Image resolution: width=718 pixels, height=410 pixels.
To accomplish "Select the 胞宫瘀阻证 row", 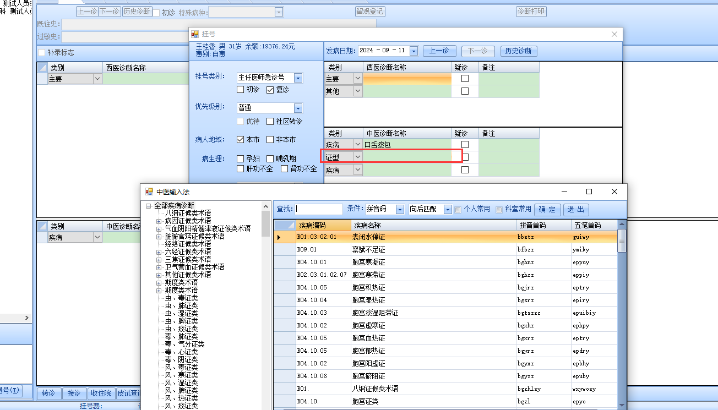I will (x=446, y=376).
